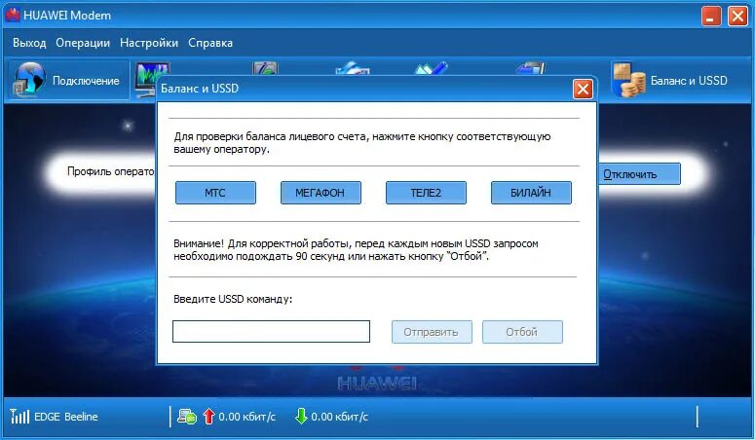Click the red upload arrow icon
Screen dimensions: 755x440
pos(208,416)
